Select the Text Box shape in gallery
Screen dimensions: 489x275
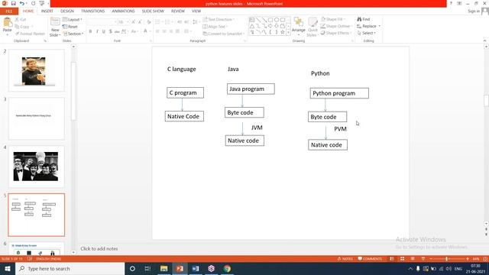[251, 20]
